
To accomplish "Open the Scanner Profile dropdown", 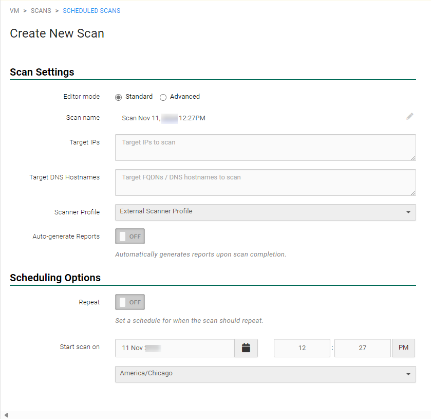I will coord(265,212).
